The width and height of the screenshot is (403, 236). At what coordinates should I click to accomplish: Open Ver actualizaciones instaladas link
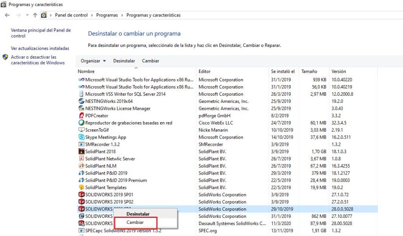click(x=40, y=48)
